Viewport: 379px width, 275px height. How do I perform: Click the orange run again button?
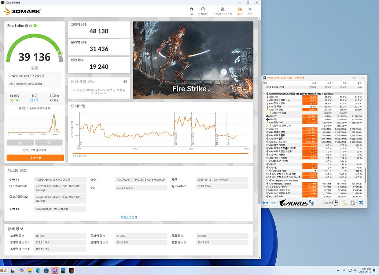click(35, 157)
